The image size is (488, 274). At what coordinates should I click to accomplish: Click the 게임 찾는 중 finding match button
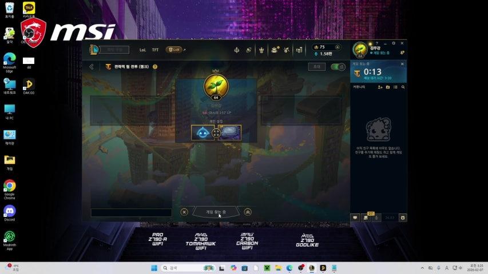click(216, 212)
